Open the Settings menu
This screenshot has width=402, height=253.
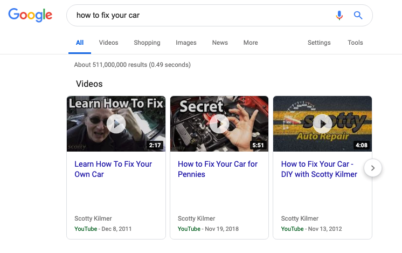pos(319,43)
